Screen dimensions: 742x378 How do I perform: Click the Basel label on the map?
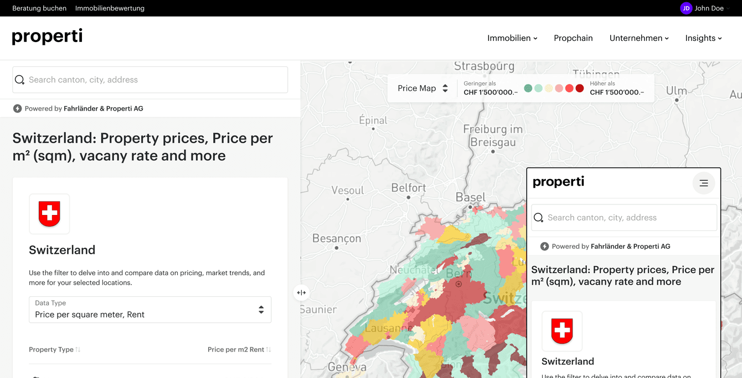pos(470,197)
